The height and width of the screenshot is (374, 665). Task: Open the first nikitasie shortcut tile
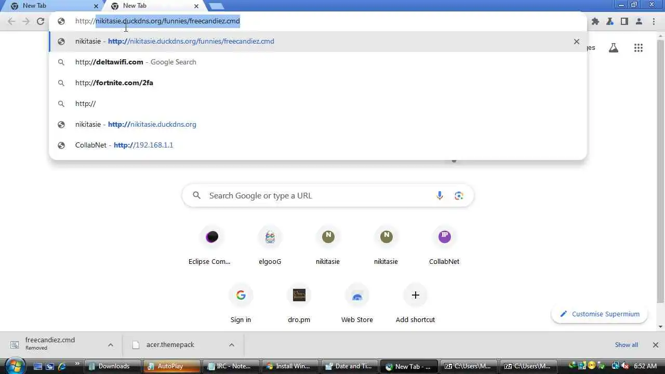pyautogui.click(x=328, y=246)
